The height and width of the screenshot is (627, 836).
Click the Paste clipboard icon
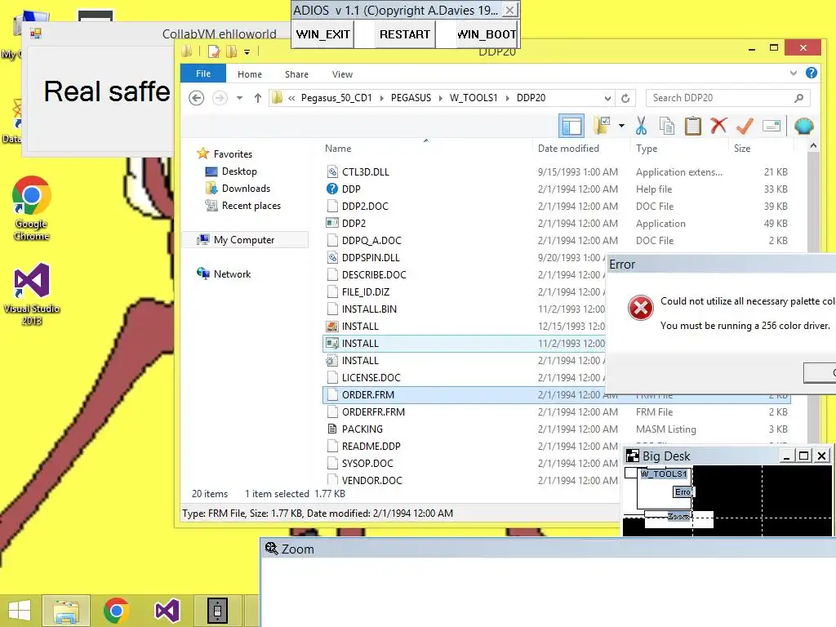(692, 126)
